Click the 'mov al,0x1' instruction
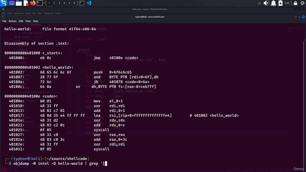306x172 pixels. (x=108, y=101)
